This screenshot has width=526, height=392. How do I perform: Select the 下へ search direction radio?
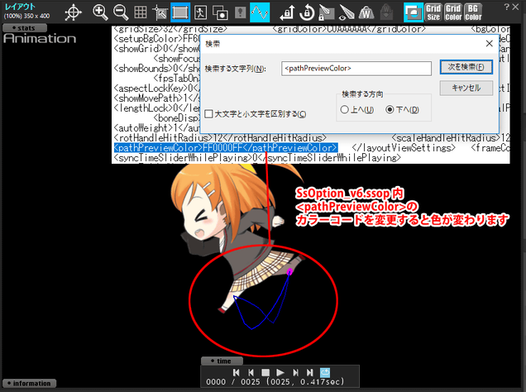(390, 110)
